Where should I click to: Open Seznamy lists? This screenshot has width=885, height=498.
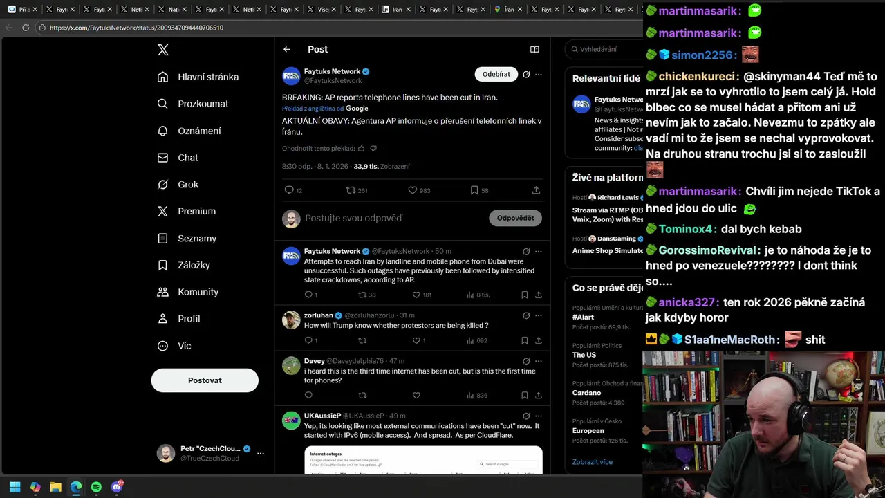point(187,238)
